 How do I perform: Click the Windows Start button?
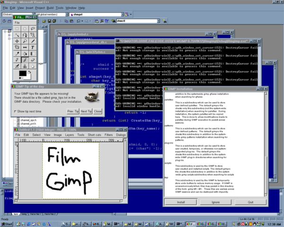7,223
